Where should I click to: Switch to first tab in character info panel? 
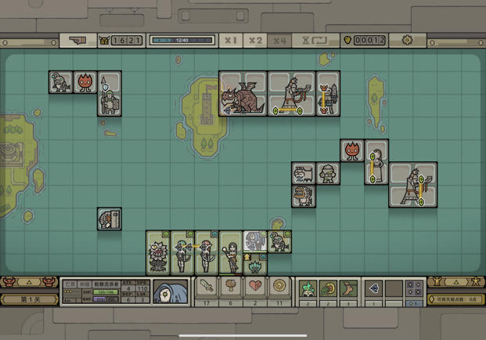(x=70, y=284)
